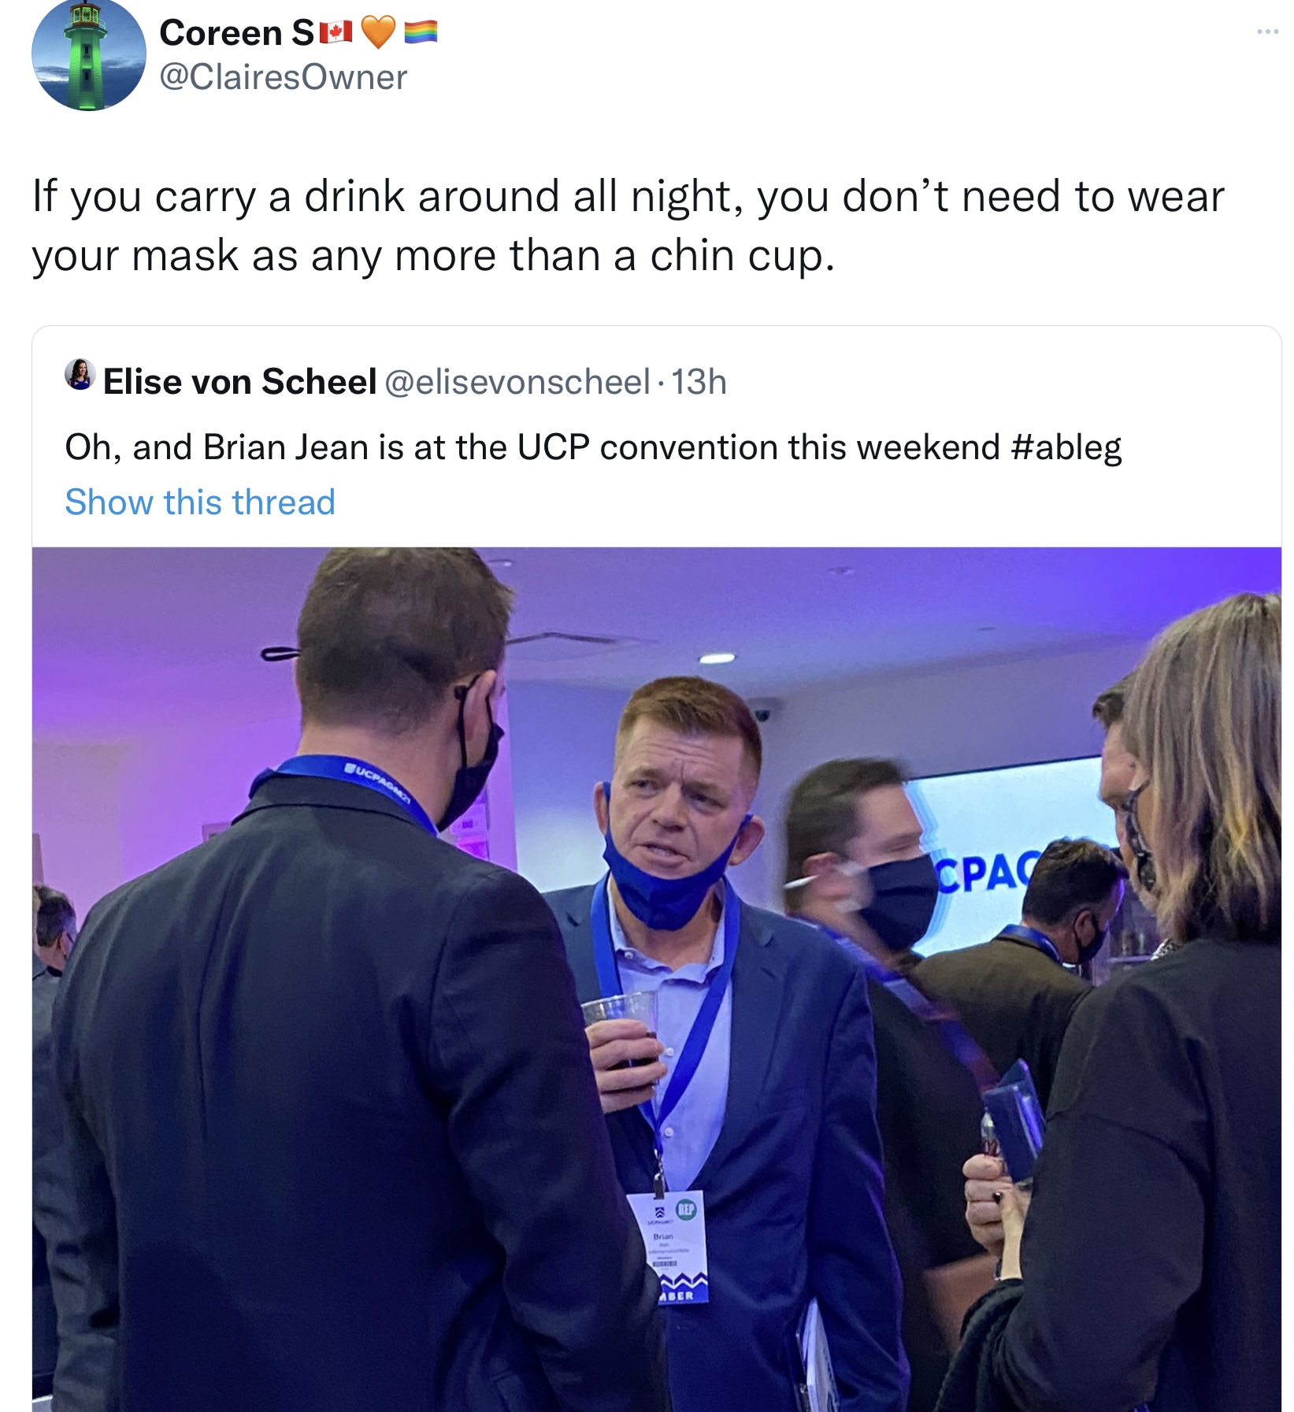The height and width of the screenshot is (1412, 1294).
Task: Open the Coreen S display name
Action: (x=236, y=32)
